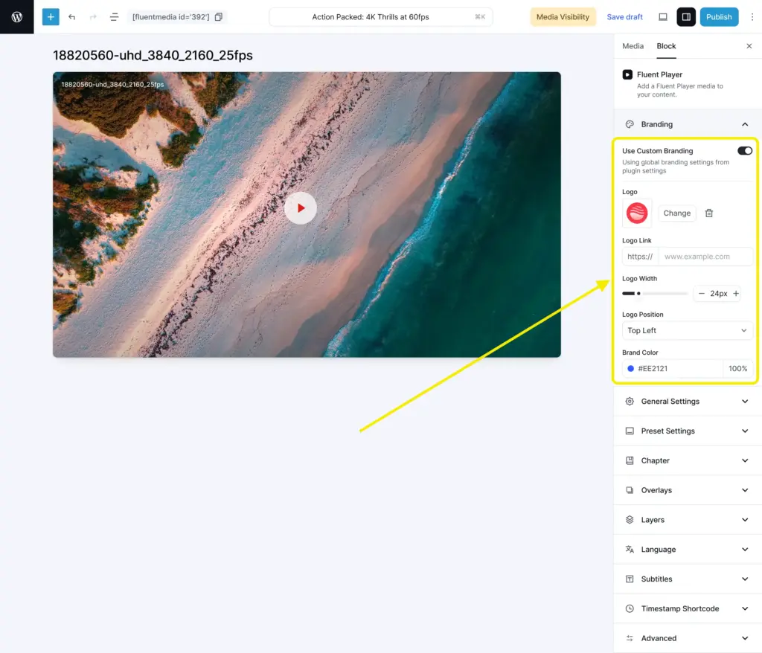Switch to the Media tab

pos(633,46)
